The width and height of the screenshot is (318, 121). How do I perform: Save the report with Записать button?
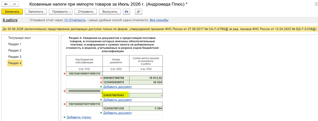pyautogui.click(x=12, y=12)
